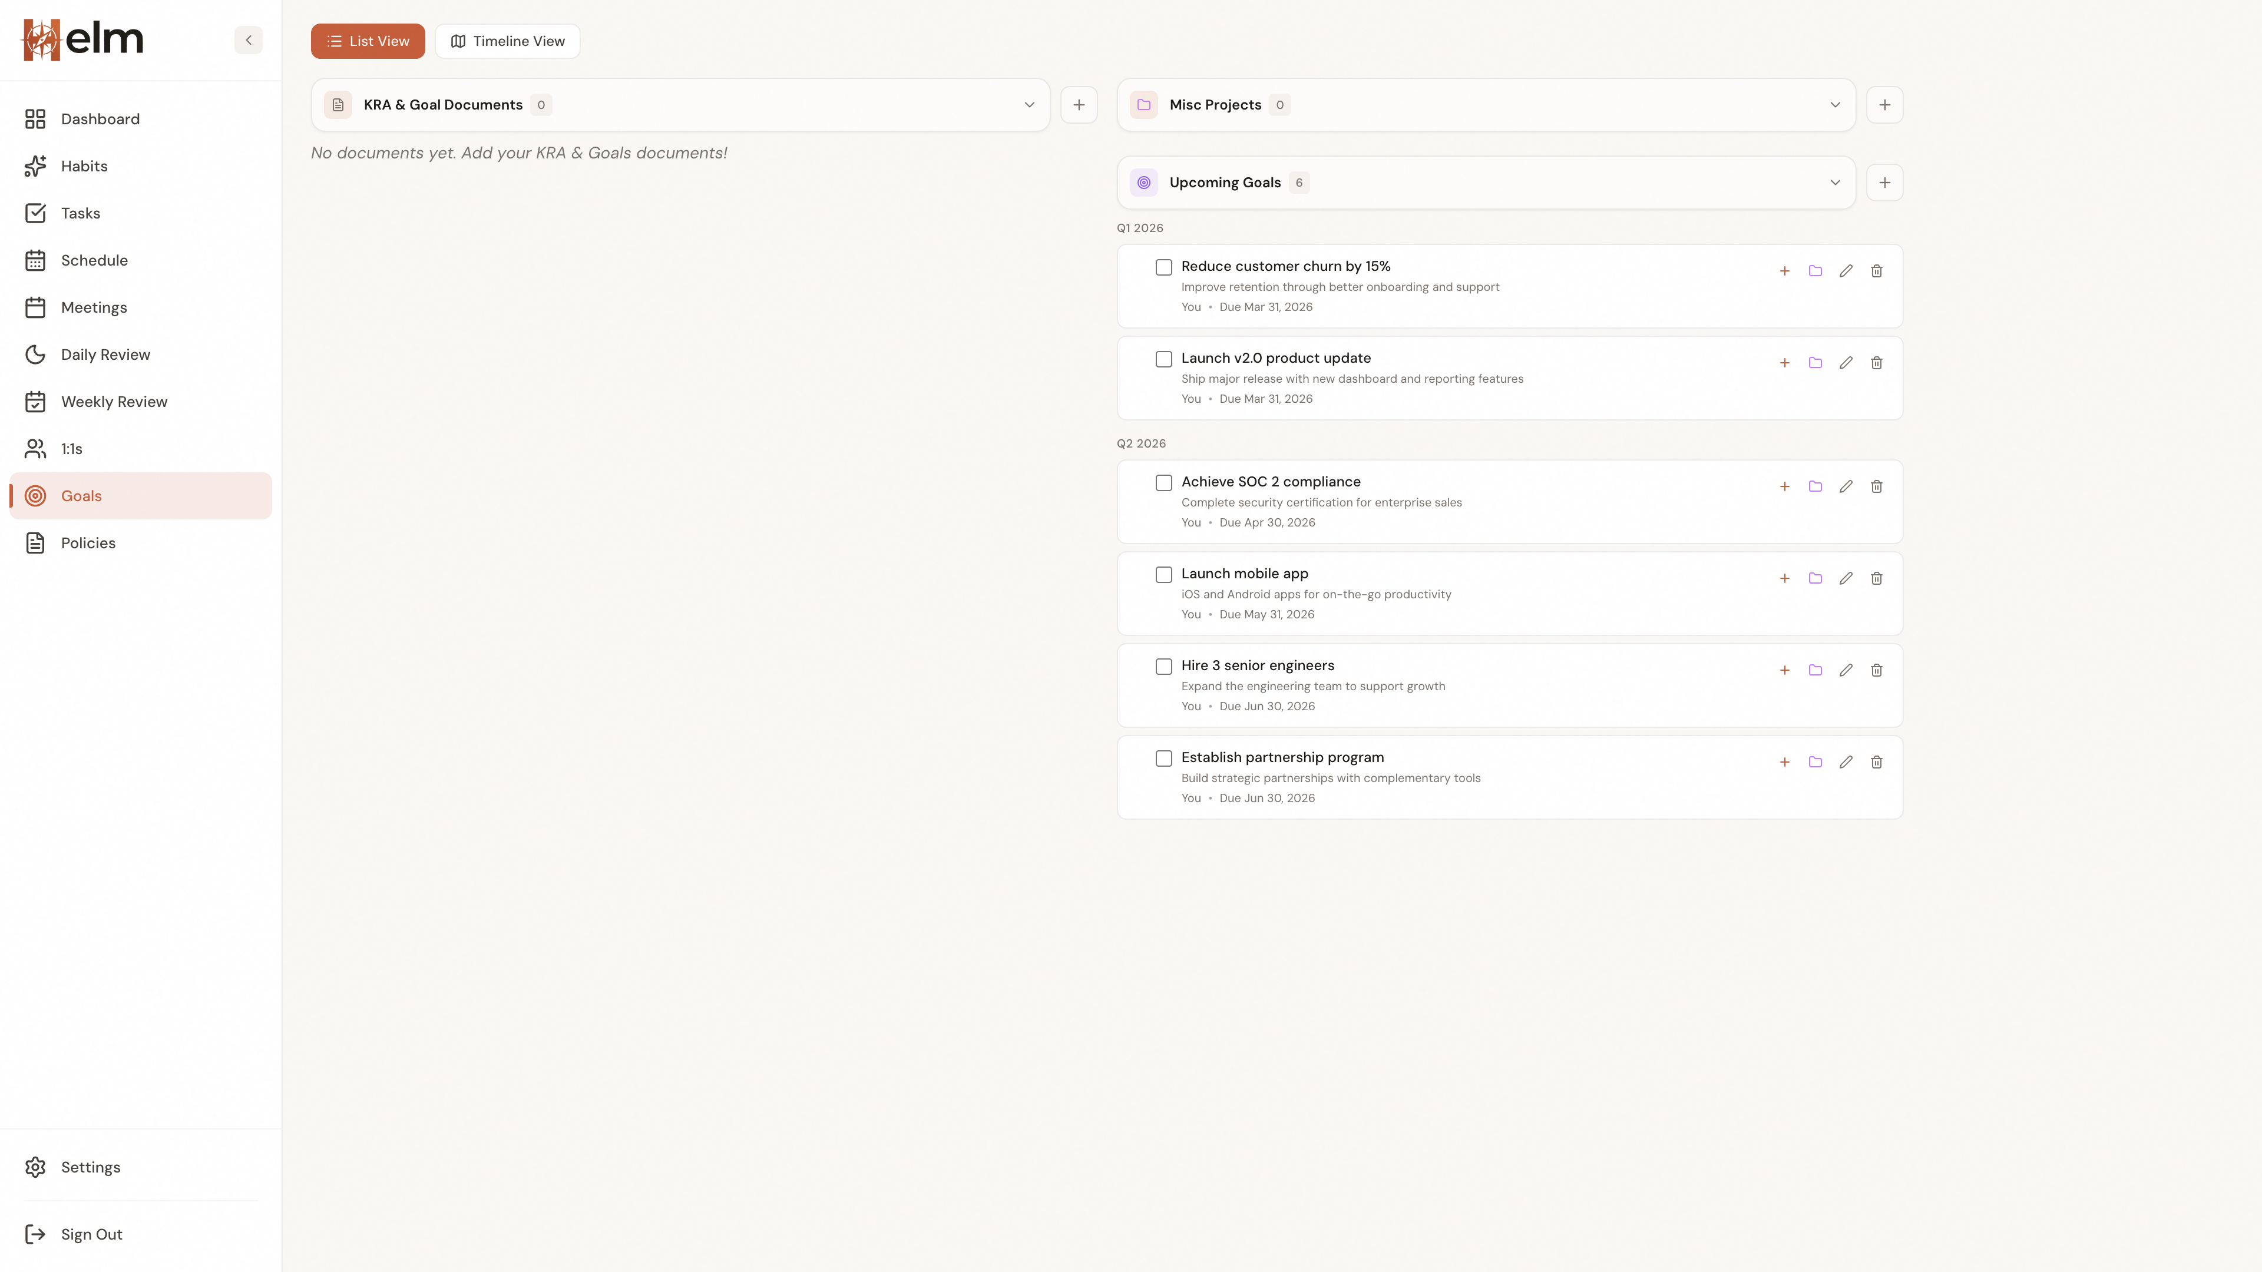Select the List View tab
2262x1272 pixels.
367,41
